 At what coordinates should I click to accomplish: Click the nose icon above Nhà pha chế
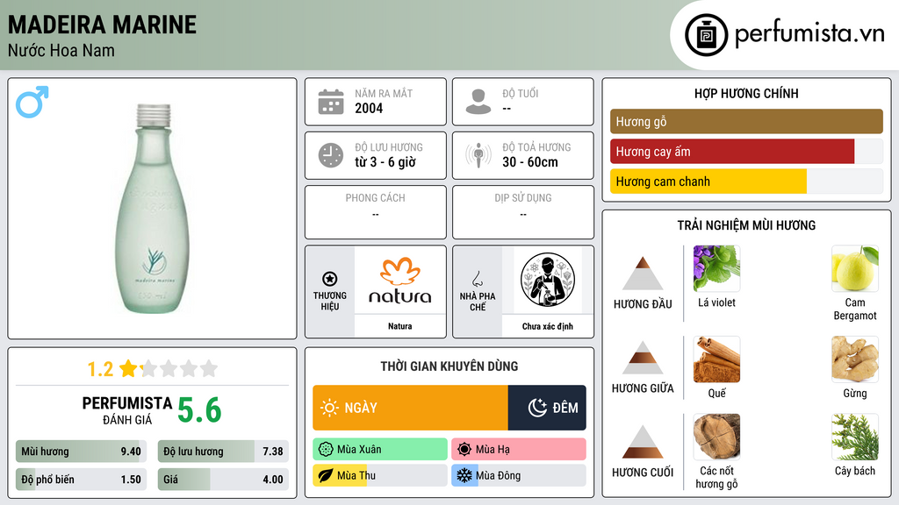477,279
